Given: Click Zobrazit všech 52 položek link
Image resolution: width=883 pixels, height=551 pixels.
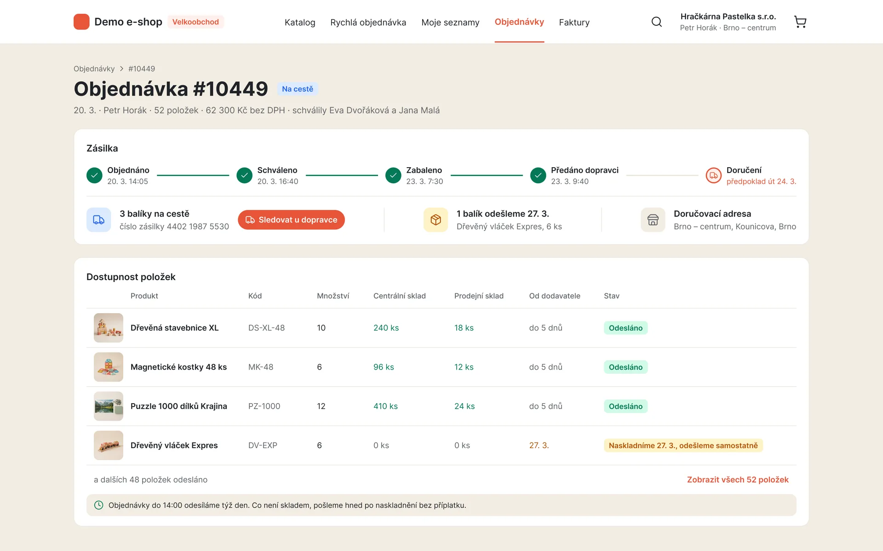Looking at the screenshot, I should pos(738,479).
